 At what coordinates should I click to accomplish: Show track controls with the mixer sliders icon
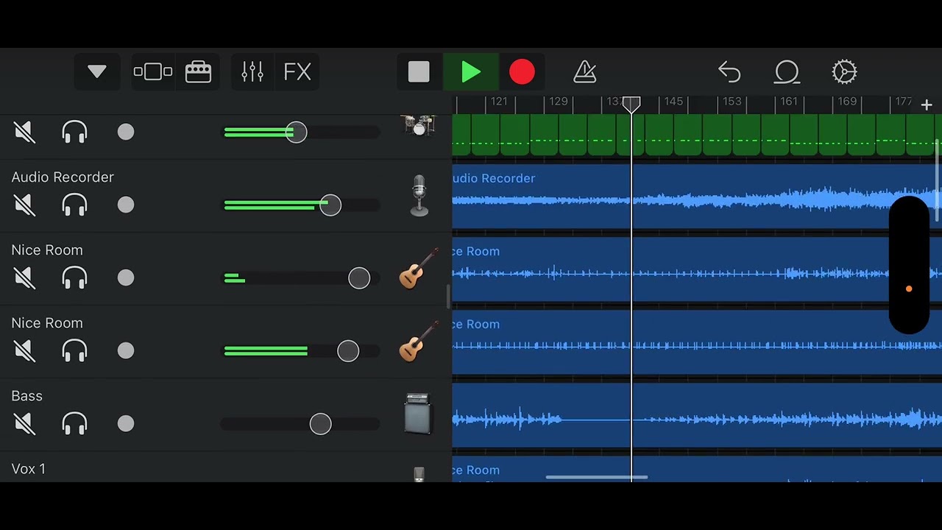tap(252, 71)
